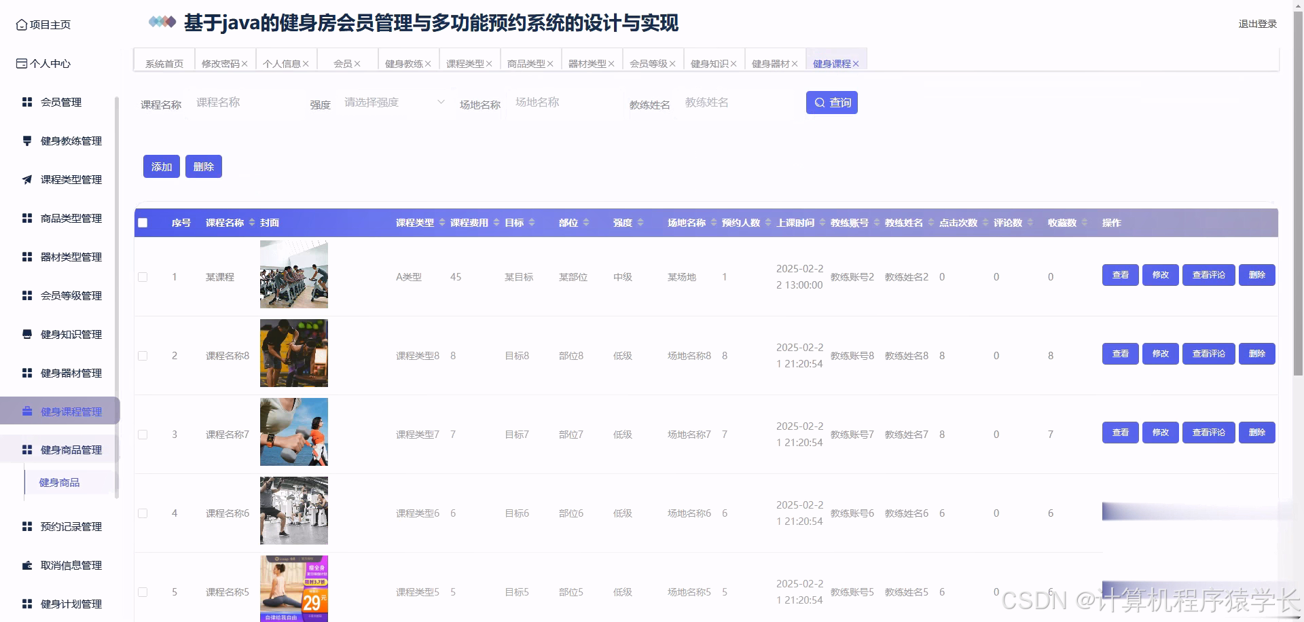Close the 健身课程 tab

(856, 63)
